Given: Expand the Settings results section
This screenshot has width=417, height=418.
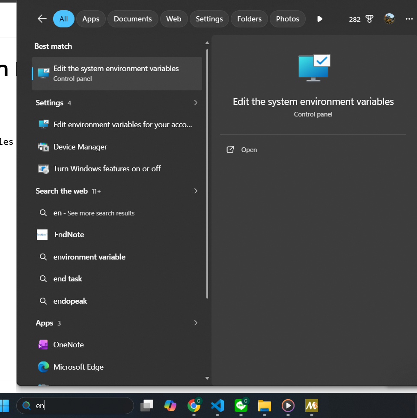Looking at the screenshot, I should tap(196, 103).
